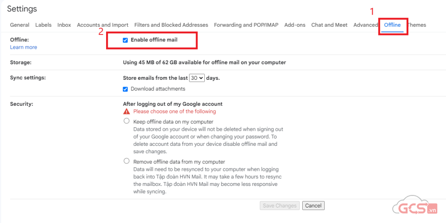Open the General settings tab
The image size is (446, 223).
tap(19, 25)
